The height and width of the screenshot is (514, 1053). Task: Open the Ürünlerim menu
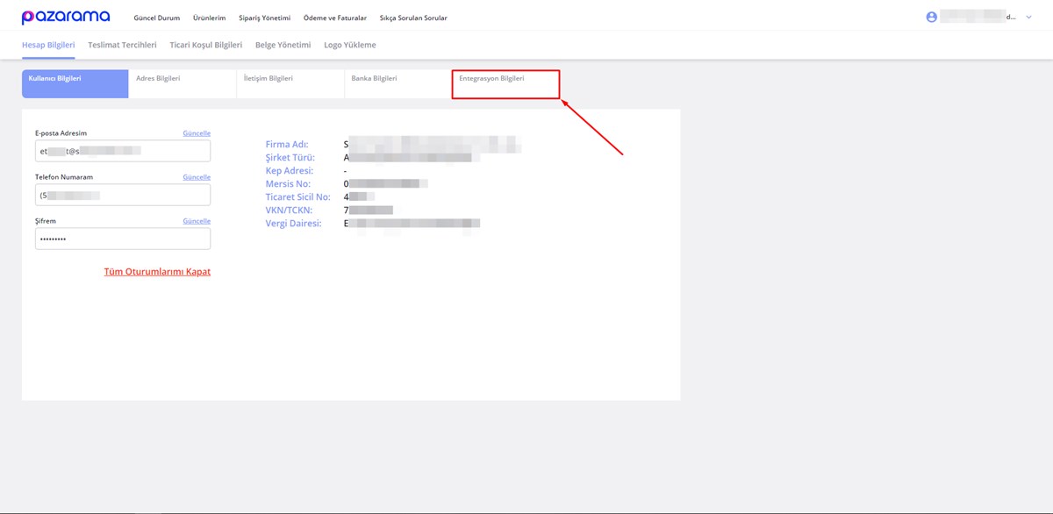point(209,18)
